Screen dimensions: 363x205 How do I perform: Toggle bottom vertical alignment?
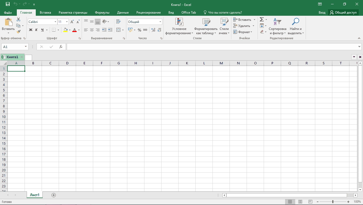coord(98,22)
